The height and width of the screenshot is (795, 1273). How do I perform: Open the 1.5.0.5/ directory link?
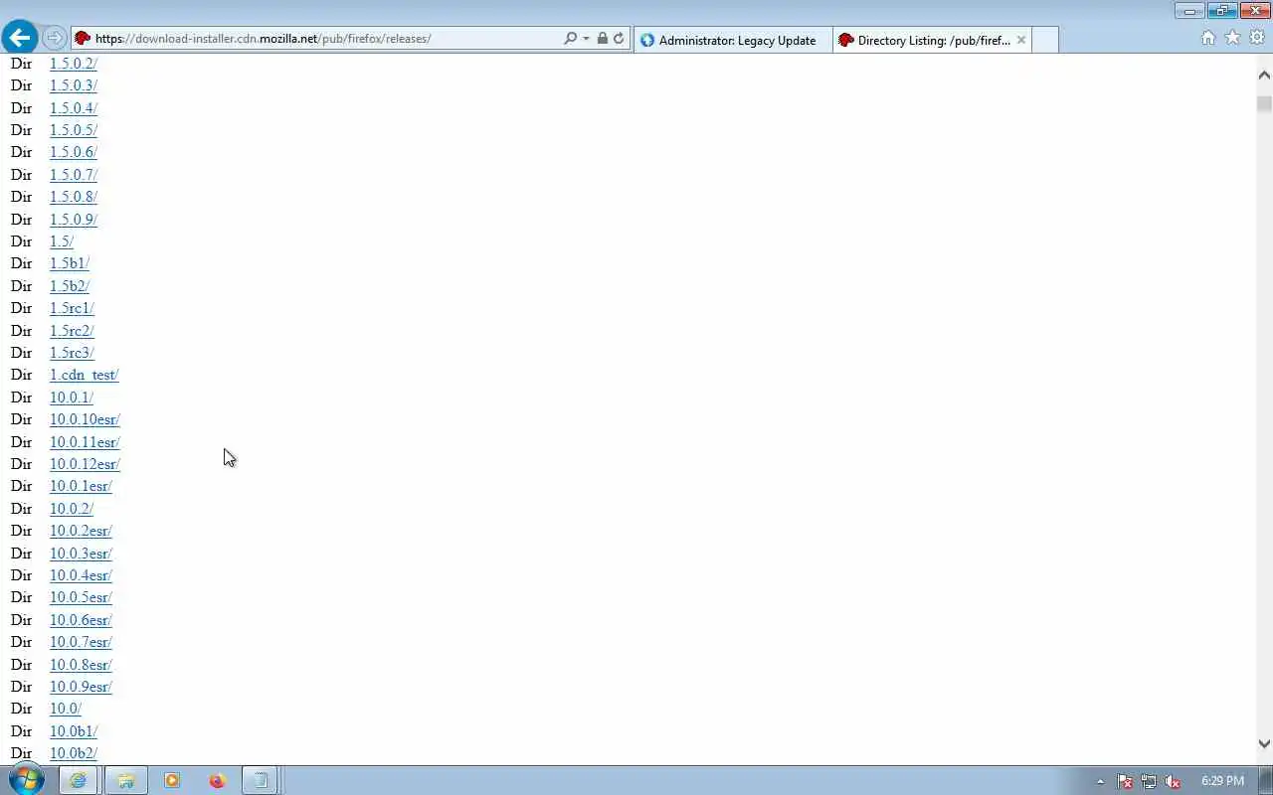74,130
